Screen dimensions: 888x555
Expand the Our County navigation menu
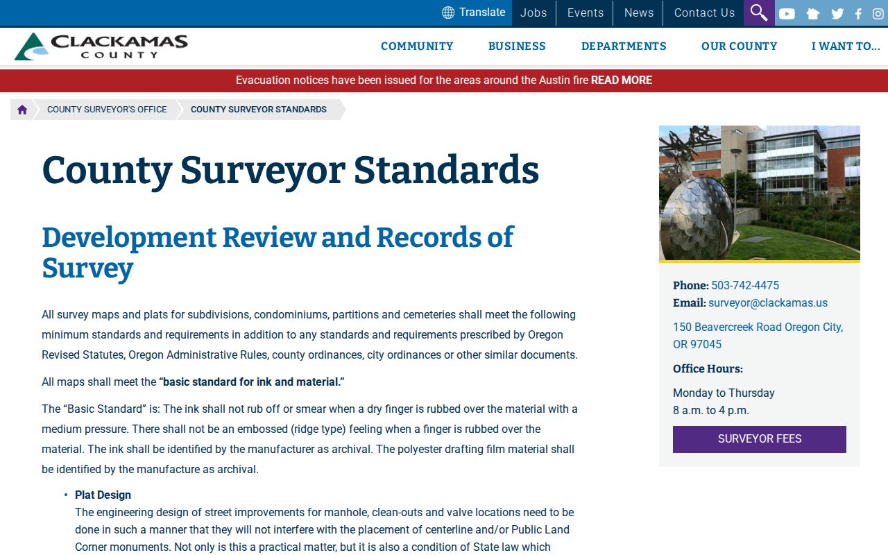(739, 46)
